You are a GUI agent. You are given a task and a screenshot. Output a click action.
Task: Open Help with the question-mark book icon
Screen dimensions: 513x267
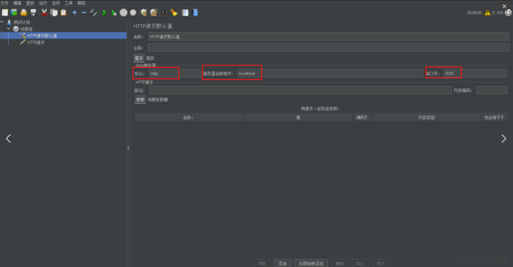(x=195, y=12)
